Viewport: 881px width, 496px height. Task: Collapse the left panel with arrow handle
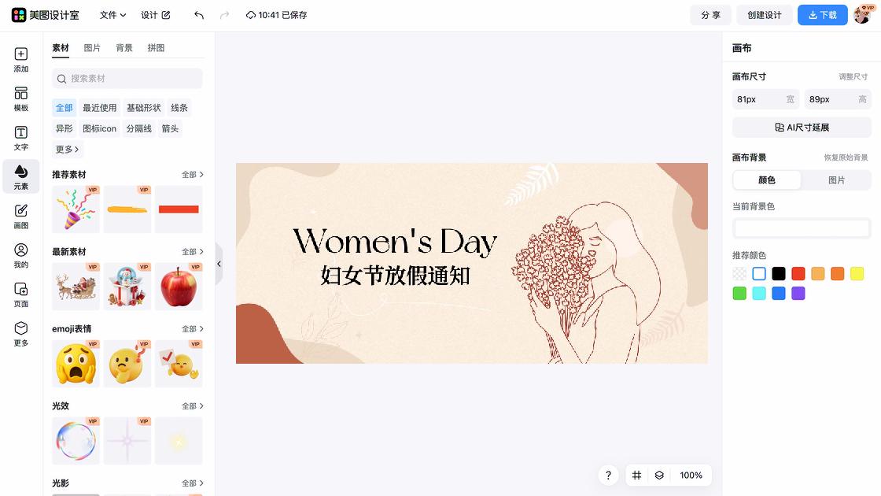point(219,264)
